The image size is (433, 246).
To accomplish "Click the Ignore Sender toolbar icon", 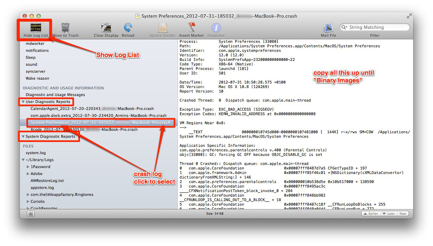I will tap(163, 28).
